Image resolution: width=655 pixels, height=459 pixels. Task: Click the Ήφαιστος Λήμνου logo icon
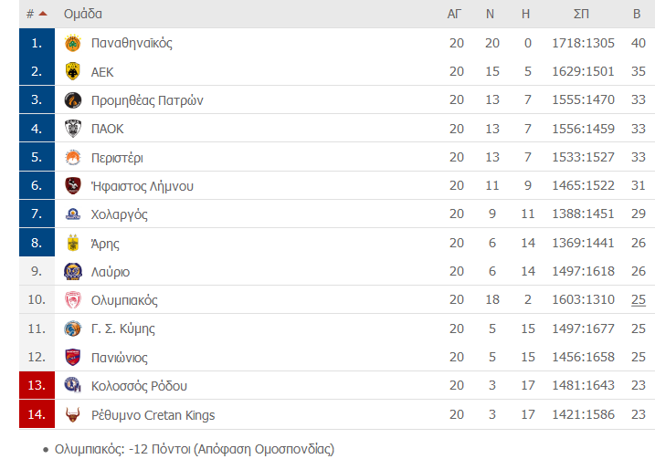[x=73, y=185]
